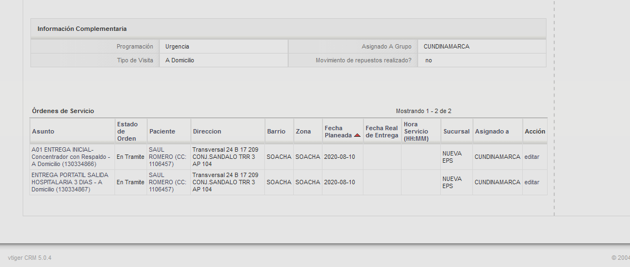Sort by Fecha Real de Entrega header
Image resolution: width=630 pixels, height=267 pixels.
coord(382,131)
